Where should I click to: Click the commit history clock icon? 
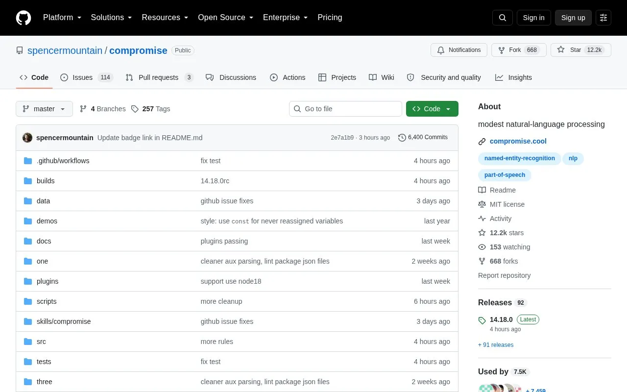click(x=402, y=138)
